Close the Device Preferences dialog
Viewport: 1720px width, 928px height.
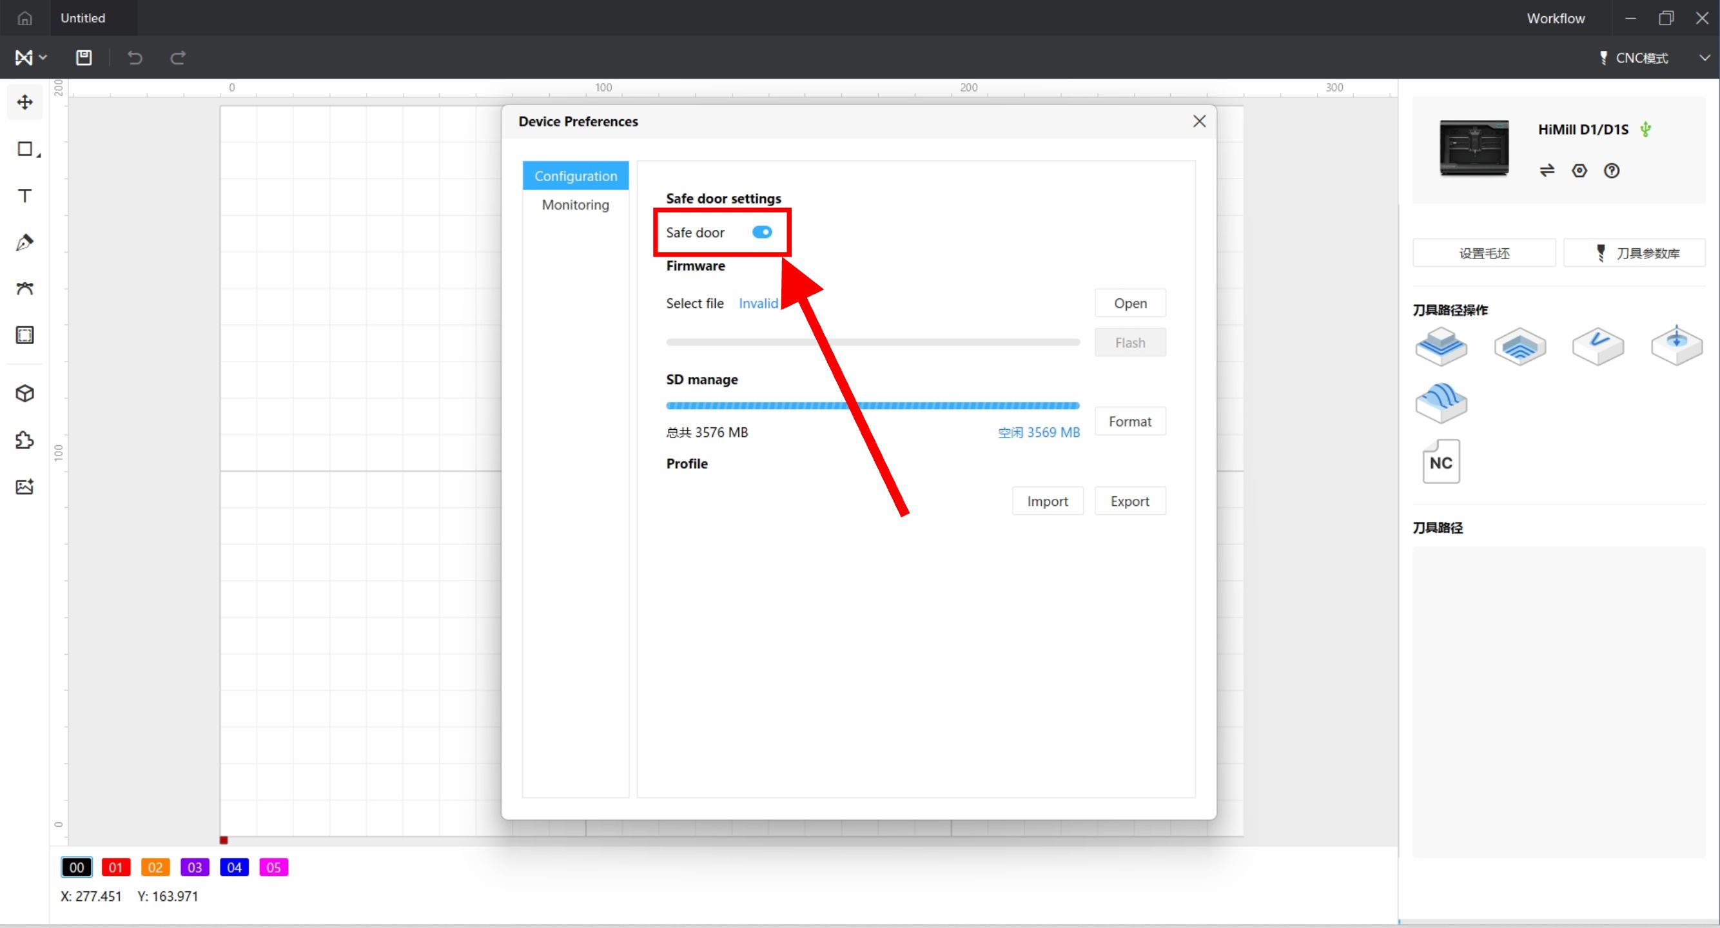pos(1199,121)
